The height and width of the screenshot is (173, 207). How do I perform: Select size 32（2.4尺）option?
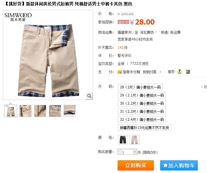[x=142, y=120]
